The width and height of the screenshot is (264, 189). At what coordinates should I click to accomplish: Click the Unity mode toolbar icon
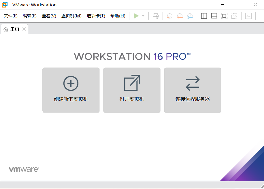coord(234,16)
